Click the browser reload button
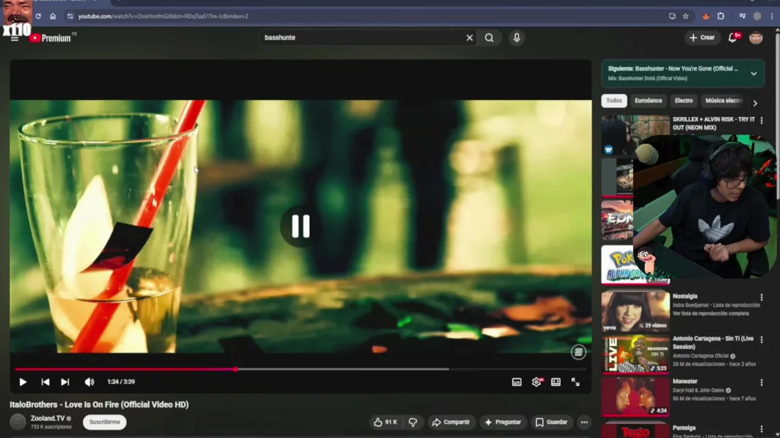Screen dimensions: 780x438 pyautogui.click(x=38, y=16)
